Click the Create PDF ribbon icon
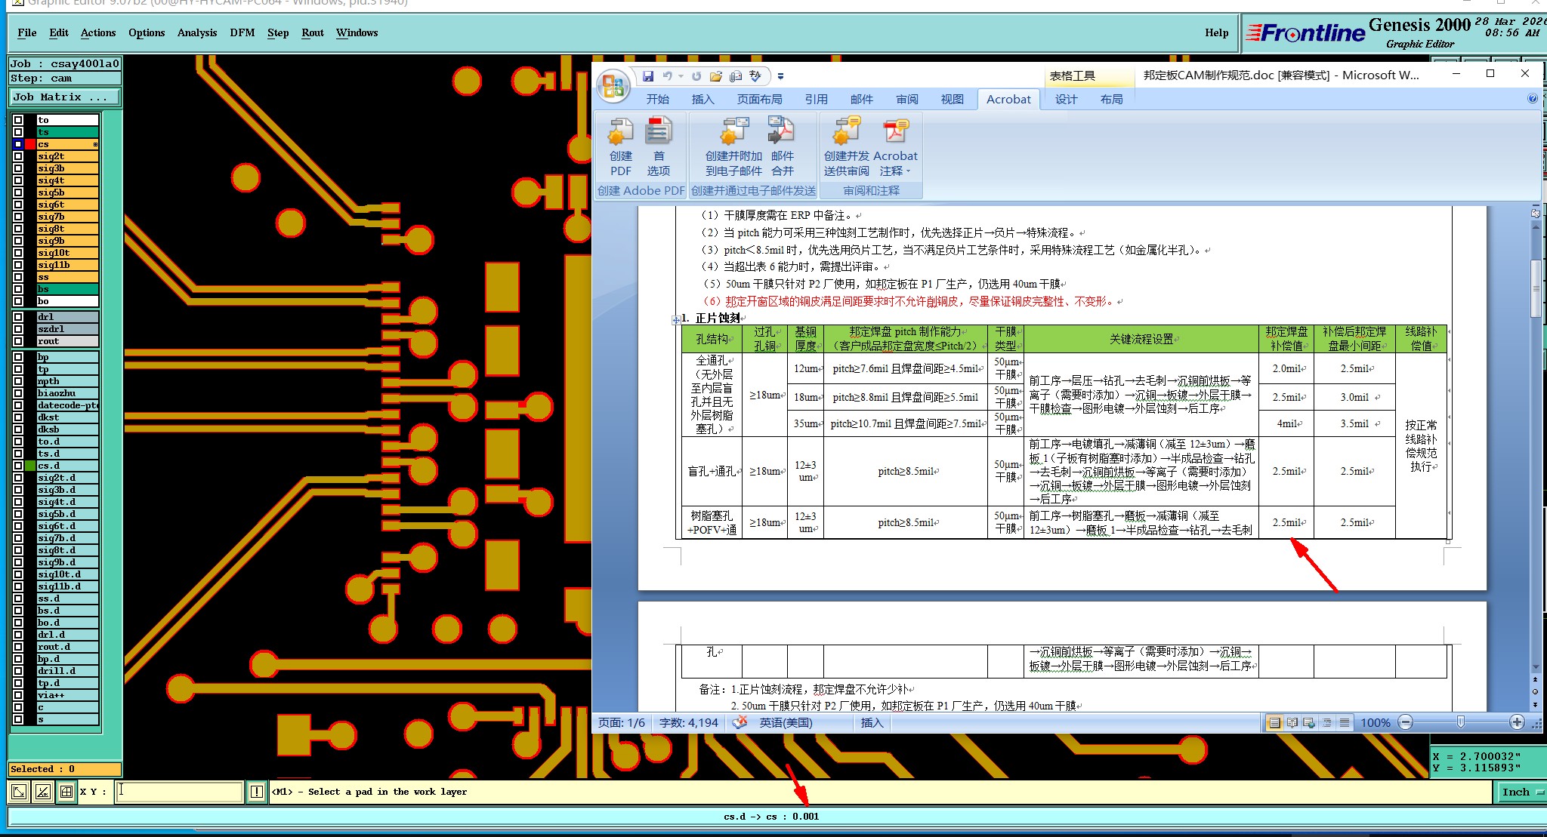Image resolution: width=1547 pixels, height=837 pixels. point(621,133)
